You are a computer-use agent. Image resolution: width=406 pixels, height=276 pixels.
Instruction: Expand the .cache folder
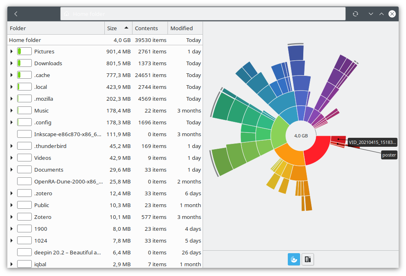click(11, 75)
